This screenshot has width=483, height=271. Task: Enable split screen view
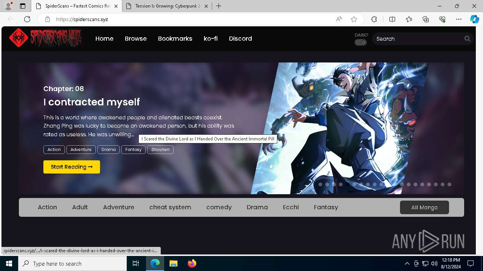(392, 19)
